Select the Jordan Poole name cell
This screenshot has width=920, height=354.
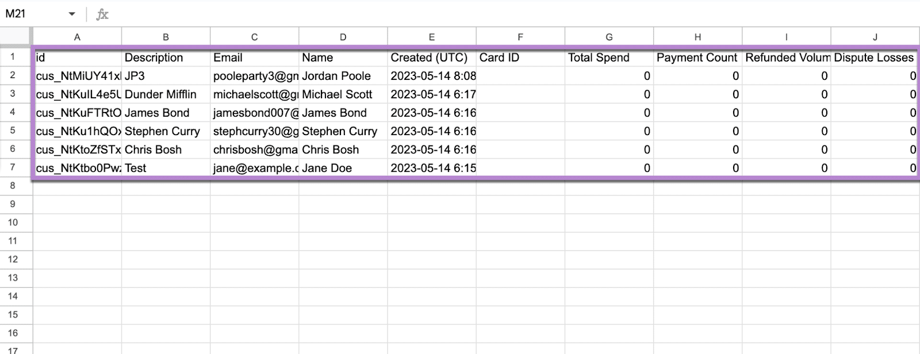[x=343, y=76]
